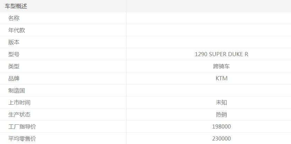Click the 生产状态 row label

[x=19, y=115]
